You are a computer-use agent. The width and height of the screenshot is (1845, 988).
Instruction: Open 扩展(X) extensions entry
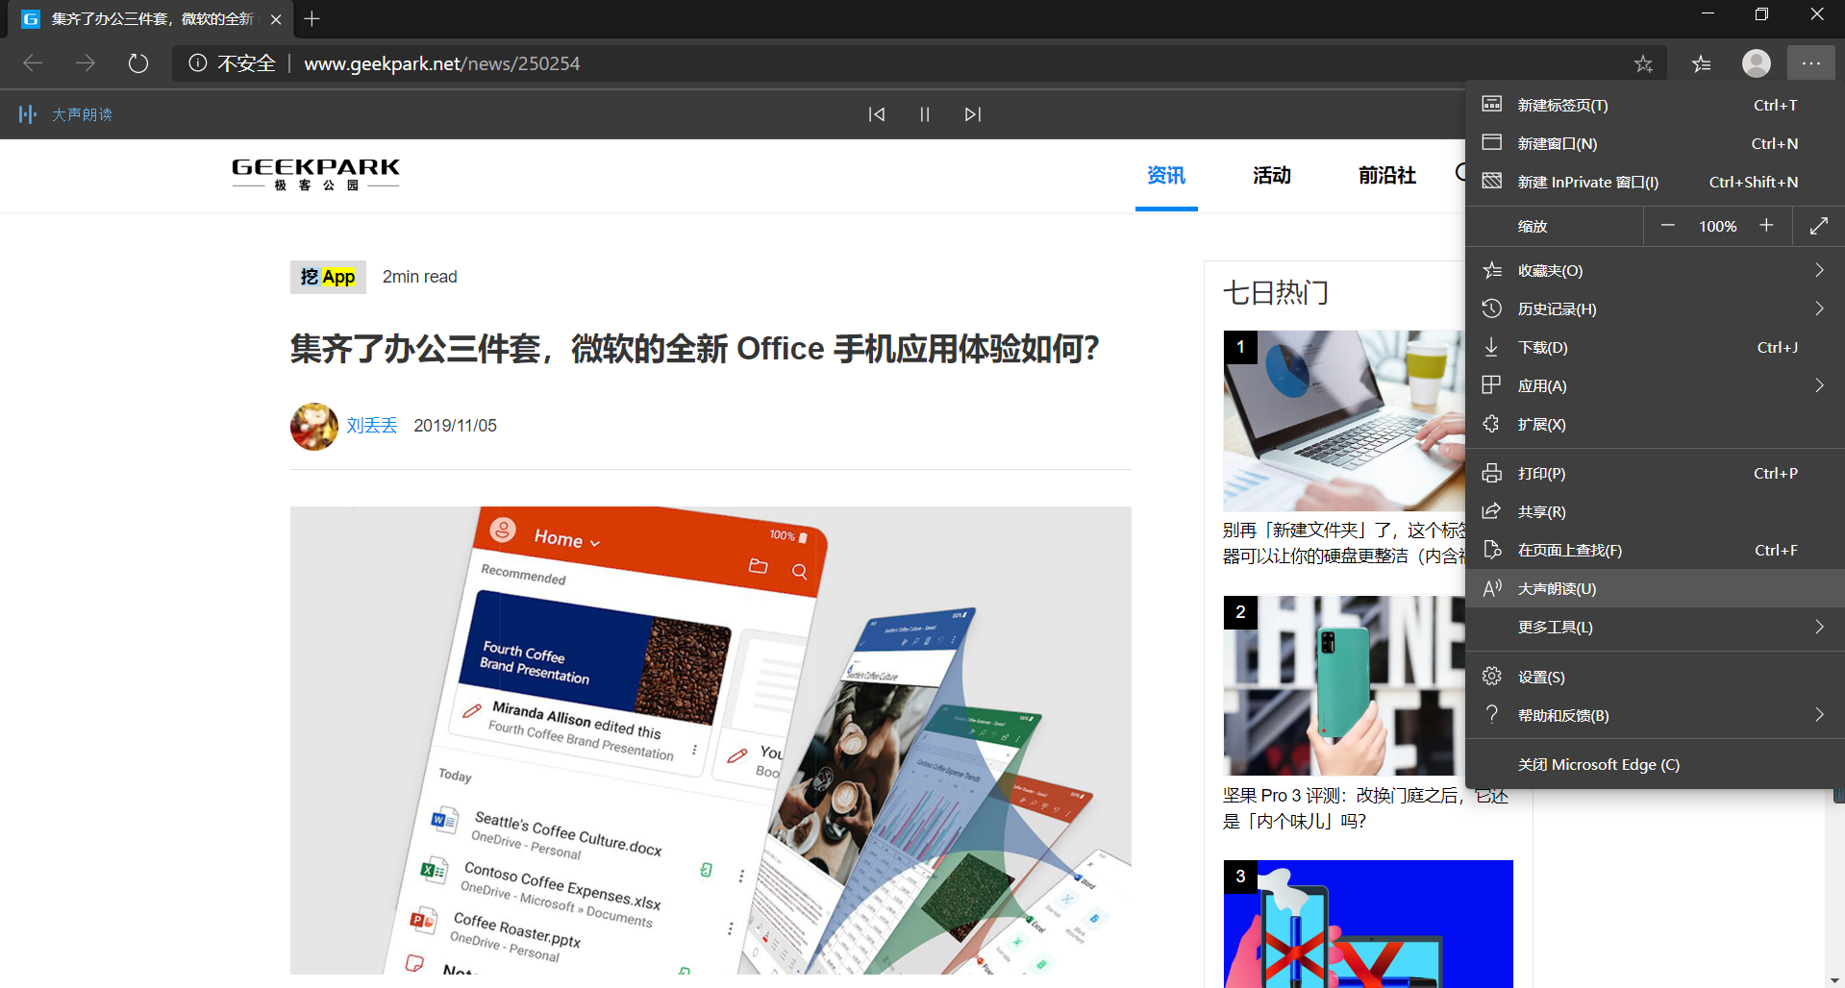point(1655,424)
